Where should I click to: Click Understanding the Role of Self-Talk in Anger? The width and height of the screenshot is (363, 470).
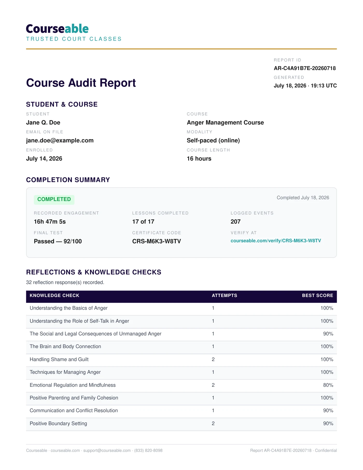point(79,321)
